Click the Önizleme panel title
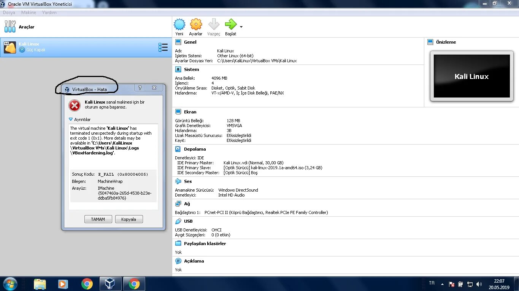The width and height of the screenshot is (519, 291). click(x=446, y=42)
